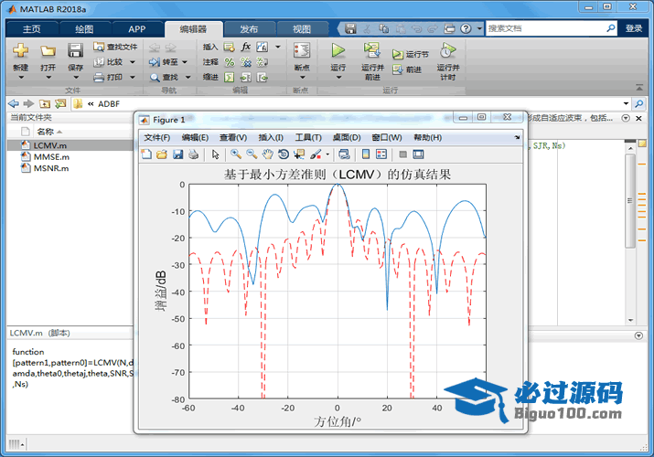Screen dimensions: 654x457
Task: Toggle the Edit Plot arrow tool
Action: 216,154
